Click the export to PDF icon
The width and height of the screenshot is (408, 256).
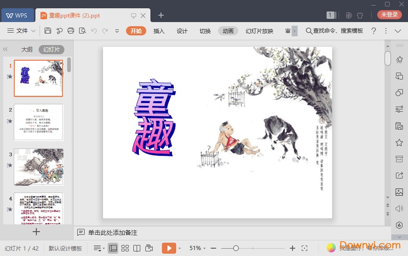59,31
